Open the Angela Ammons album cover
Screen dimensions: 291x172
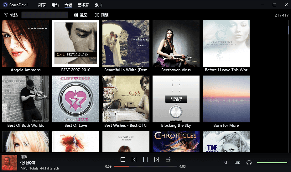click(x=26, y=43)
